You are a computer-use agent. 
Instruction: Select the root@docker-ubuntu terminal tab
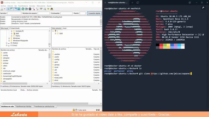(x=117, y=3)
